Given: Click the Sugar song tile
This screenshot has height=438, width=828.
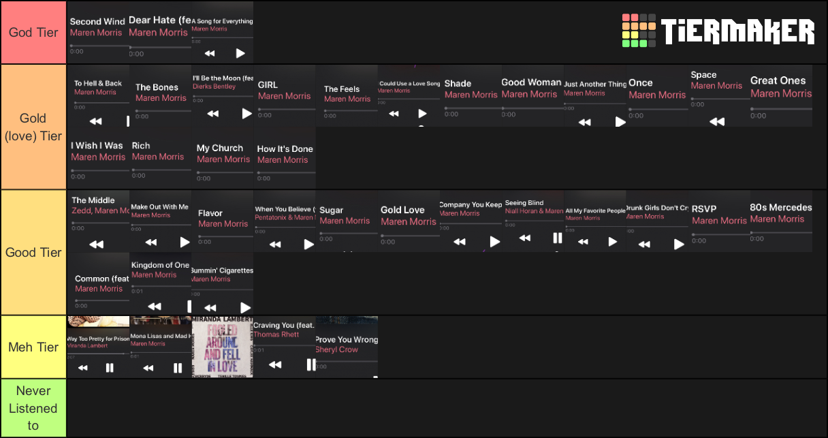Looking at the screenshot, I should coord(346,221).
